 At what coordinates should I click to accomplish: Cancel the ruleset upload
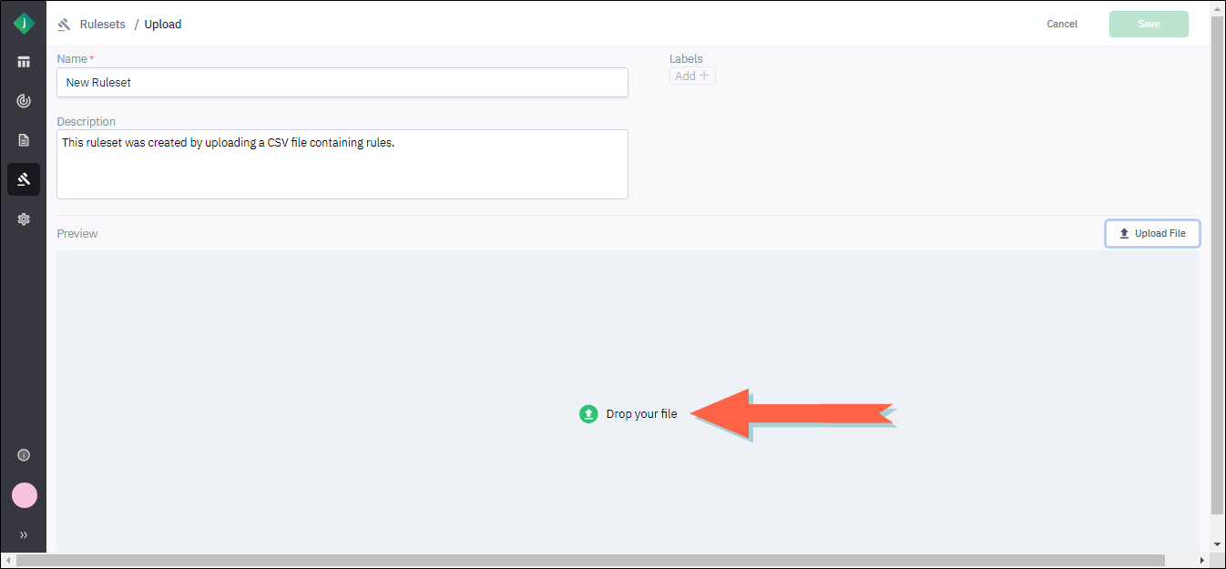point(1062,24)
